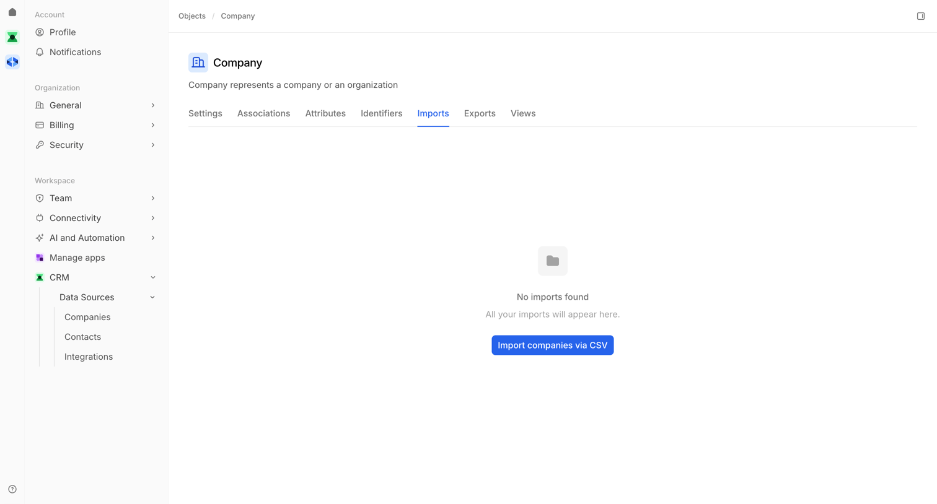Expand the Team section chevron
Image resolution: width=937 pixels, height=504 pixels.
(x=153, y=198)
